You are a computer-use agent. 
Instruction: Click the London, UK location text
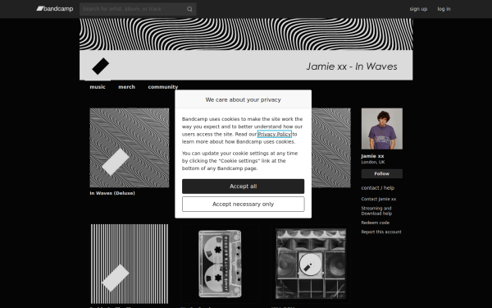[373, 162]
